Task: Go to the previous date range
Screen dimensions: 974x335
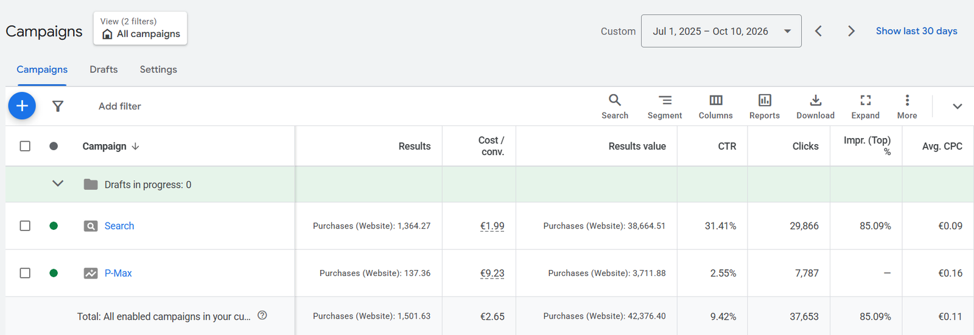Action: click(x=819, y=31)
